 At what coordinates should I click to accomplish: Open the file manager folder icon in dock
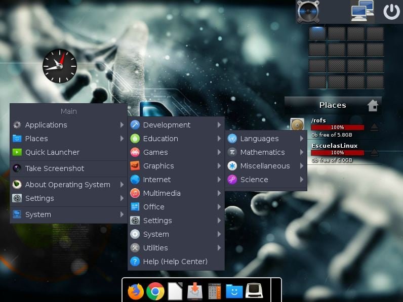coord(234,291)
